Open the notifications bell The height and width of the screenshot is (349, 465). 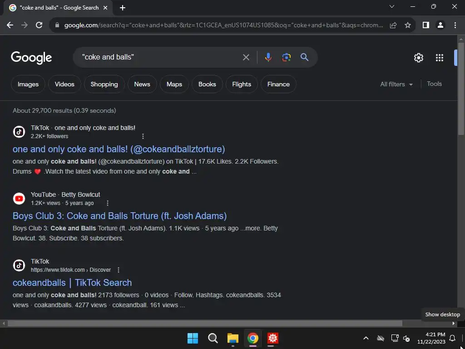(452, 338)
